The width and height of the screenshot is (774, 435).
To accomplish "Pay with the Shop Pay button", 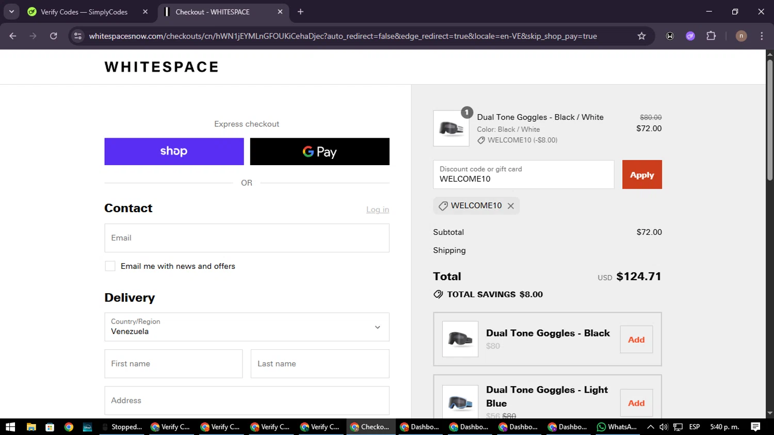I will tap(174, 151).
